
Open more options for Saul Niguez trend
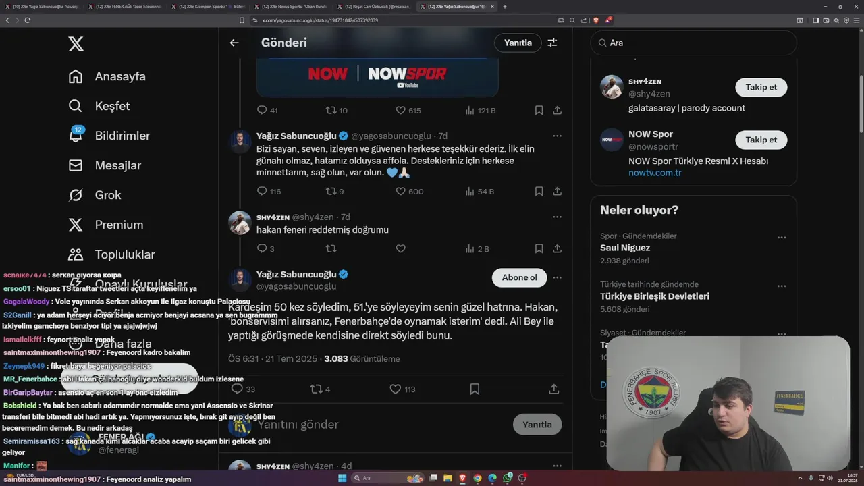tap(781, 237)
